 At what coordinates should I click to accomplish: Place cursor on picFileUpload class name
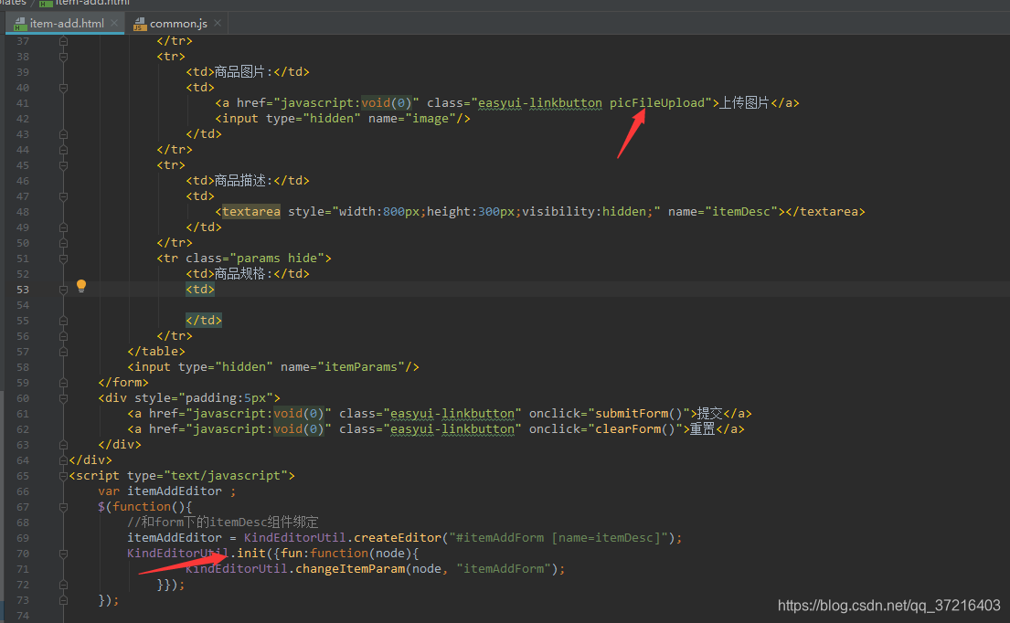(x=657, y=103)
